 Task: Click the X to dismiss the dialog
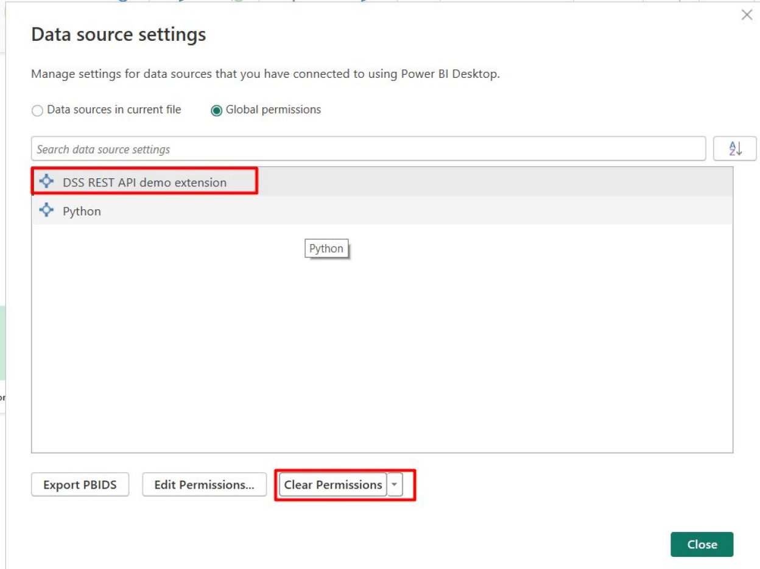coord(748,15)
